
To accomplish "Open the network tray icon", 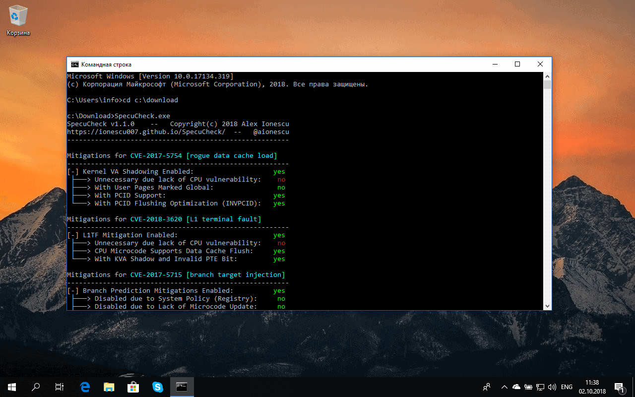I will click(541, 387).
